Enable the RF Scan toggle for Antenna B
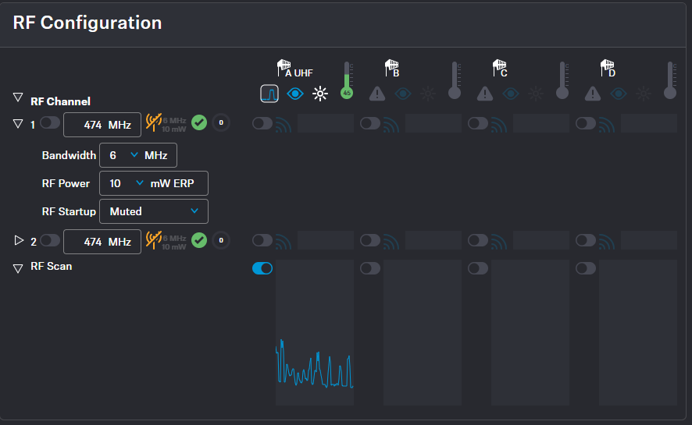 click(x=370, y=268)
